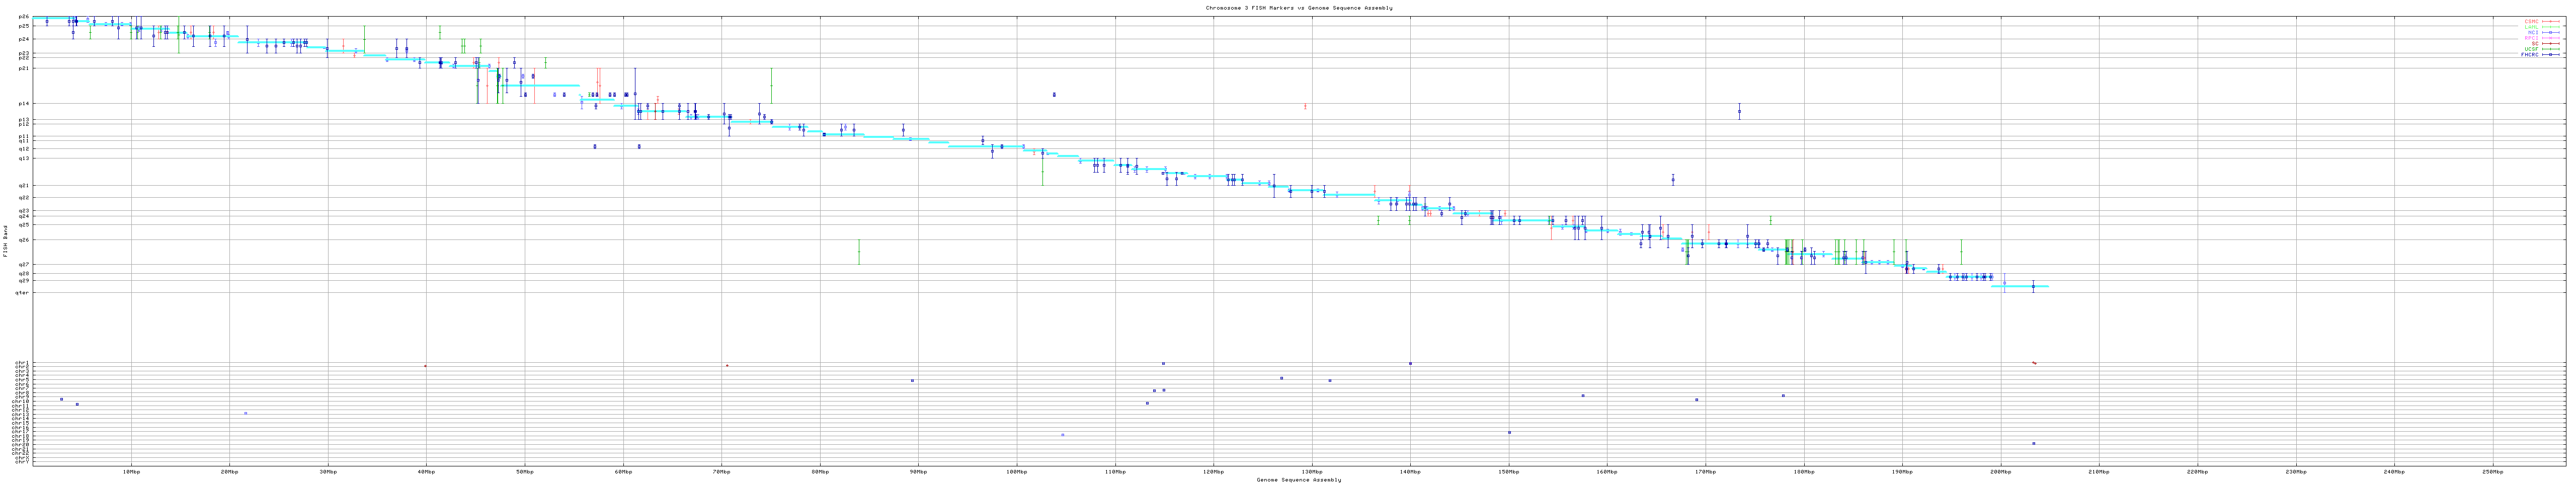Click the q26 band label on y-axis
Screen dimensions: 2576x483
click(24, 240)
